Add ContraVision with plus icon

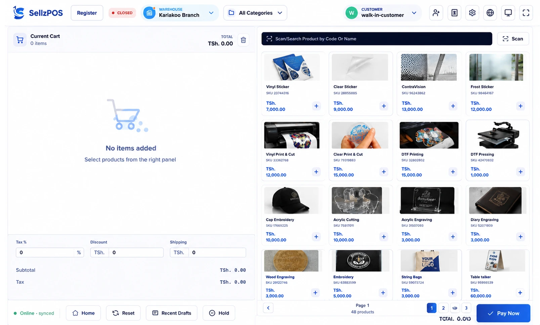pos(453,106)
